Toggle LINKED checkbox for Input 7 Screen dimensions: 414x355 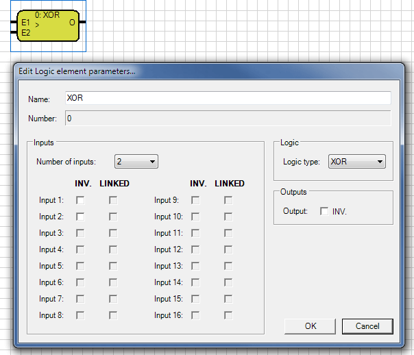pyautogui.click(x=113, y=299)
